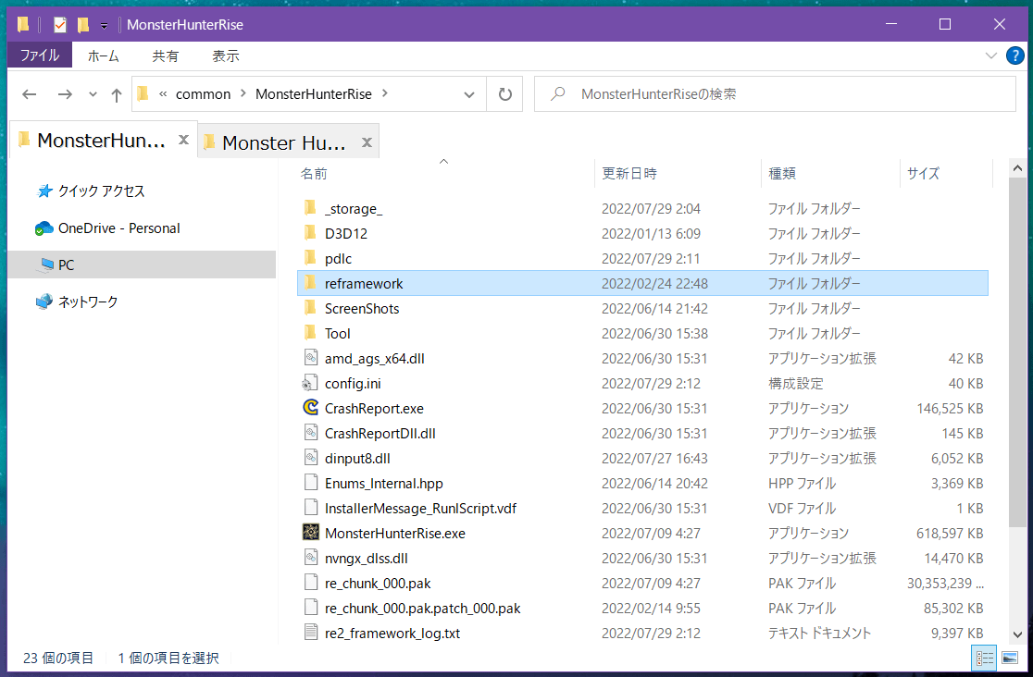1033x677 pixels.
Task: Click the 2022/07/27 16:43 date cell
Action: (654, 459)
